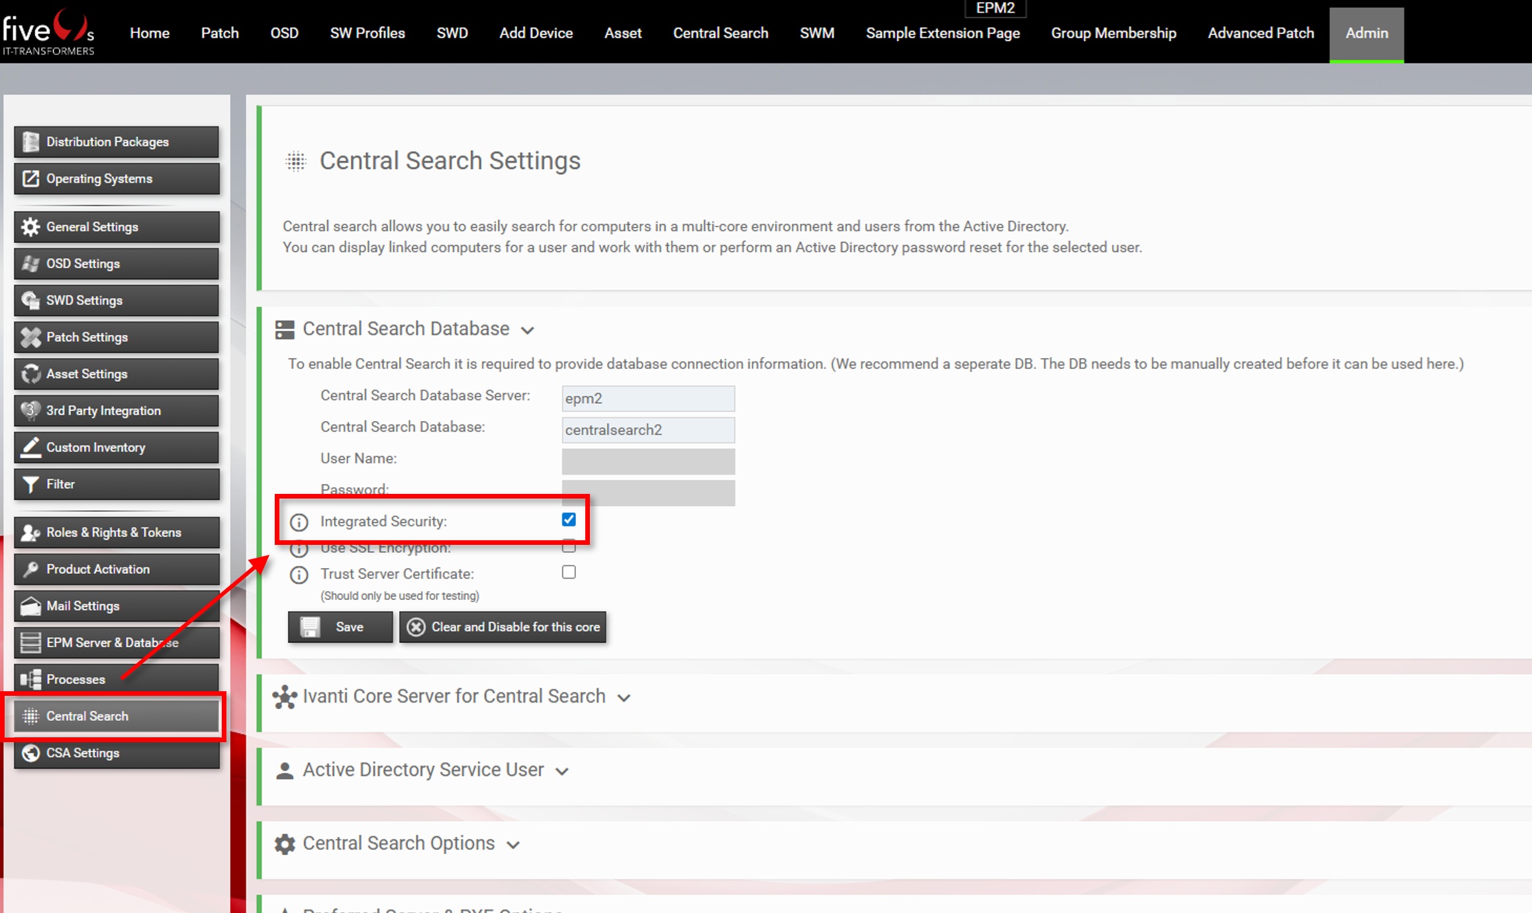Image resolution: width=1532 pixels, height=913 pixels.
Task: Click the Mail Settings envelope icon
Action: [30, 606]
